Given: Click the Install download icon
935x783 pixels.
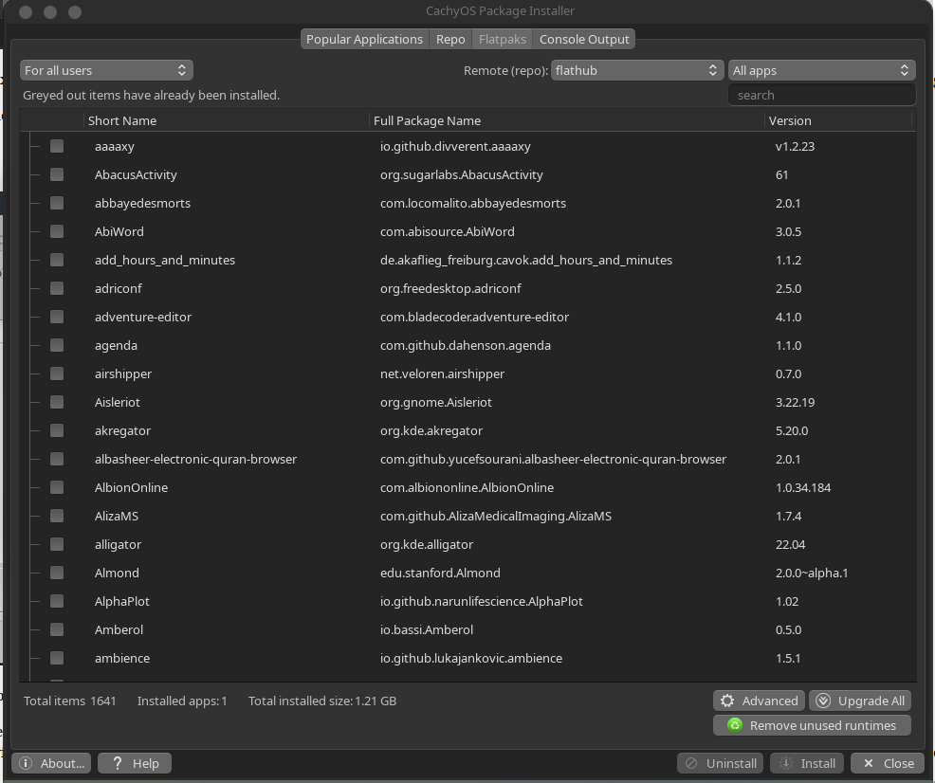Looking at the screenshot, I should coord(786,763).
